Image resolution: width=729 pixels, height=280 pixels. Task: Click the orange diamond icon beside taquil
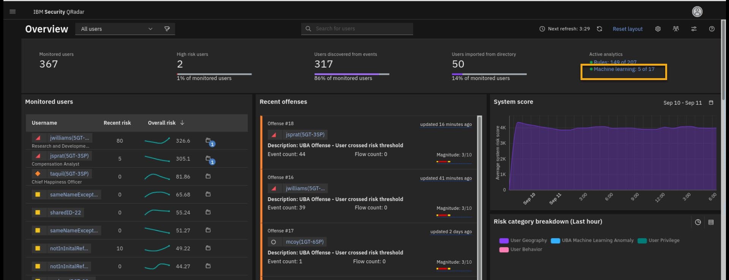coord(38,174)
